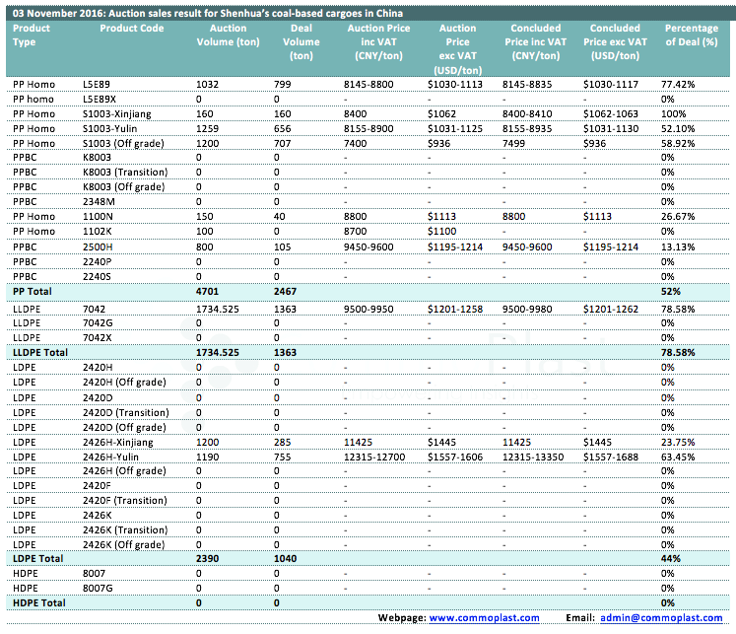Screen dimensions: 736x634
Task: Click the admin@commoplast.com email link
Action: coord(660,617)
